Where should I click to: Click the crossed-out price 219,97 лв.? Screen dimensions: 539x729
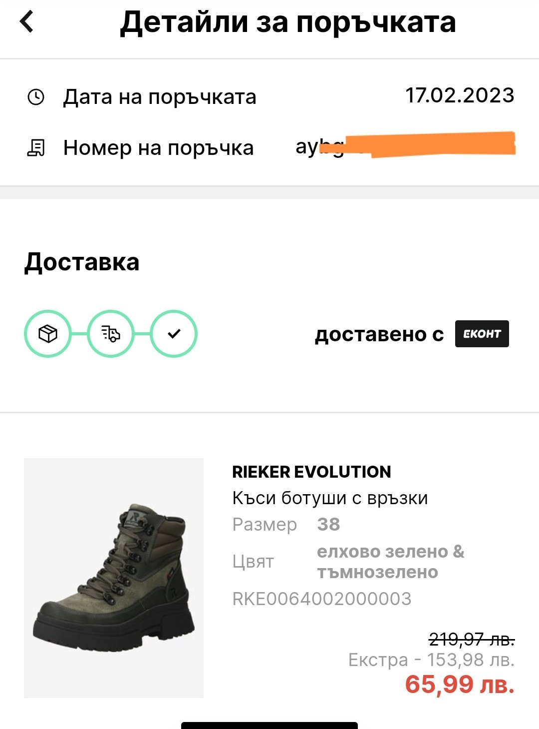472,639
